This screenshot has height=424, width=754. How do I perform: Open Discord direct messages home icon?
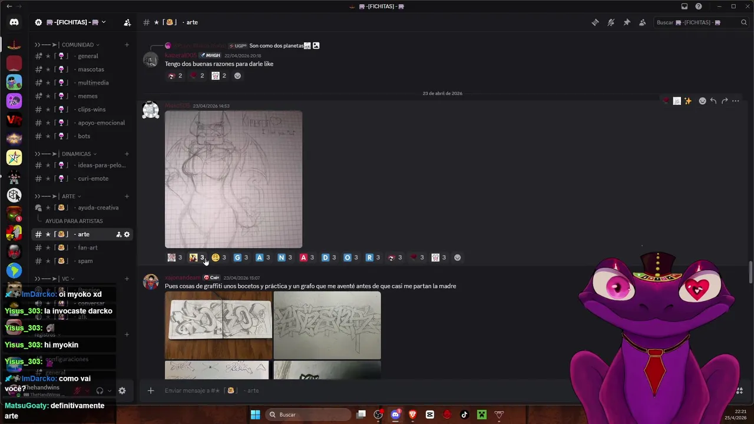tap(14, 22)
